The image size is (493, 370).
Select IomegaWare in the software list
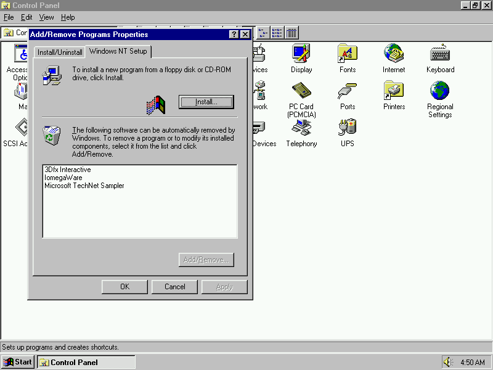pyautogui.click(x=63, y=178)
